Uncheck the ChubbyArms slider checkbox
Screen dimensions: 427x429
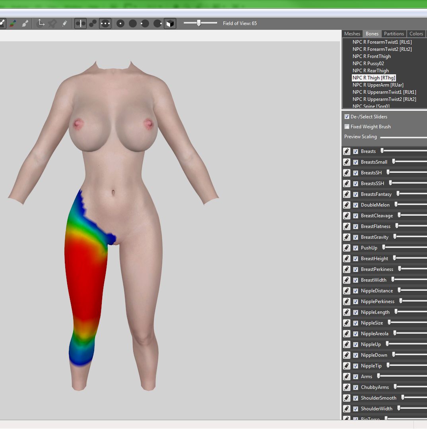tap(355, 387)
